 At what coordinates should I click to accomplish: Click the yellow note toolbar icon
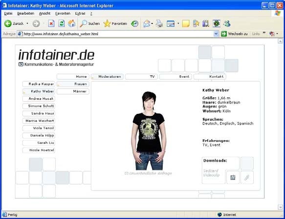pyautogui.click(x=186, y=23)
